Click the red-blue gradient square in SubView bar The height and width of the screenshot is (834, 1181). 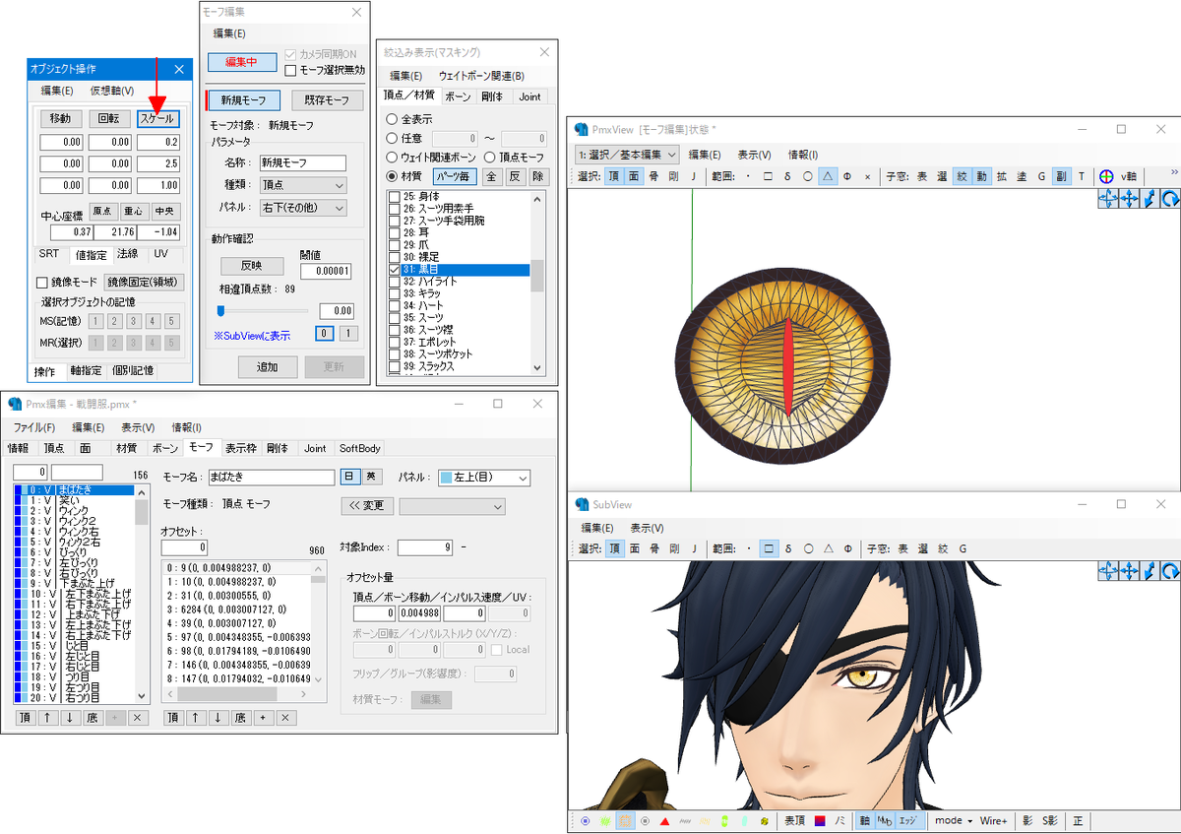(819, 820)
